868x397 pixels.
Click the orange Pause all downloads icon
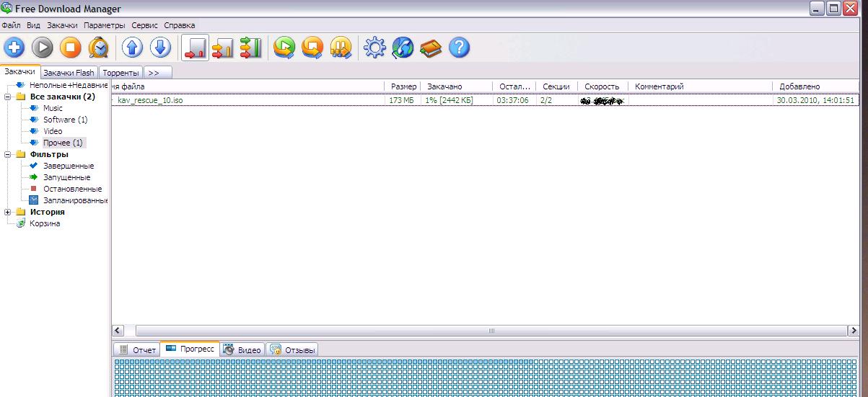tap(340, 48)
